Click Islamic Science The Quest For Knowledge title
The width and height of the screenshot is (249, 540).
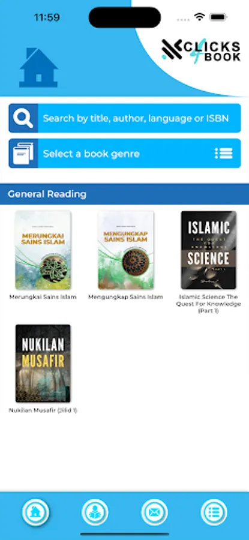pos(209,304)
